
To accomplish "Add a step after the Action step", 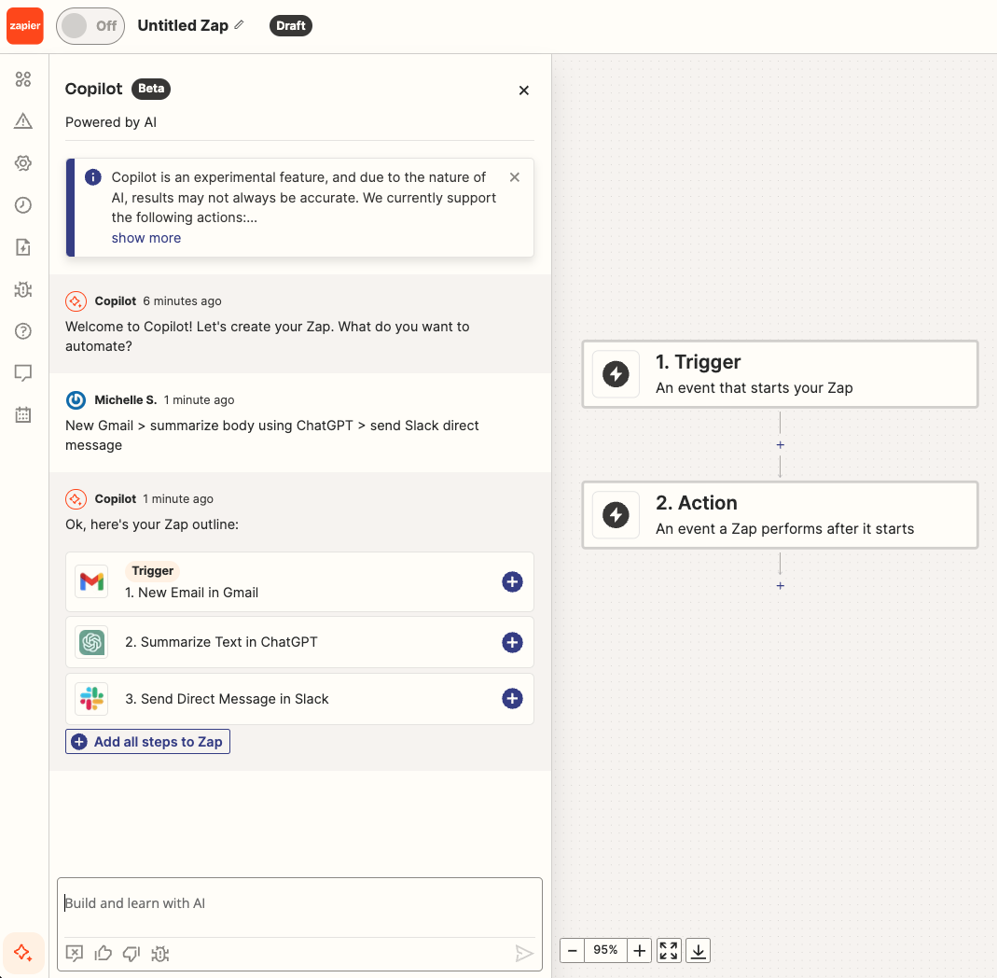I will tap(781, 585).
